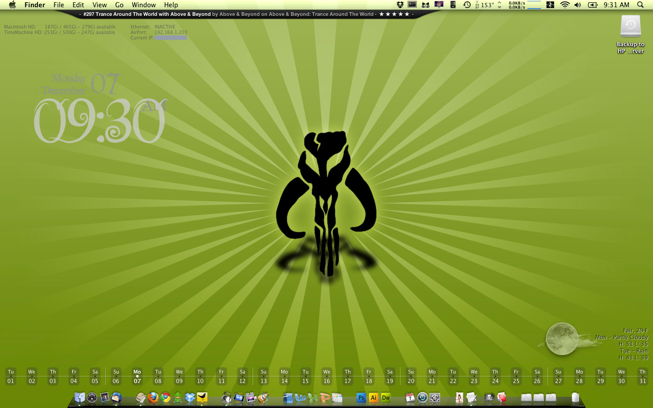The height and width of the screenshot is (408, 653).
Task: Open the Downloads folder stack in dock
Action: (x=551, y=398)
